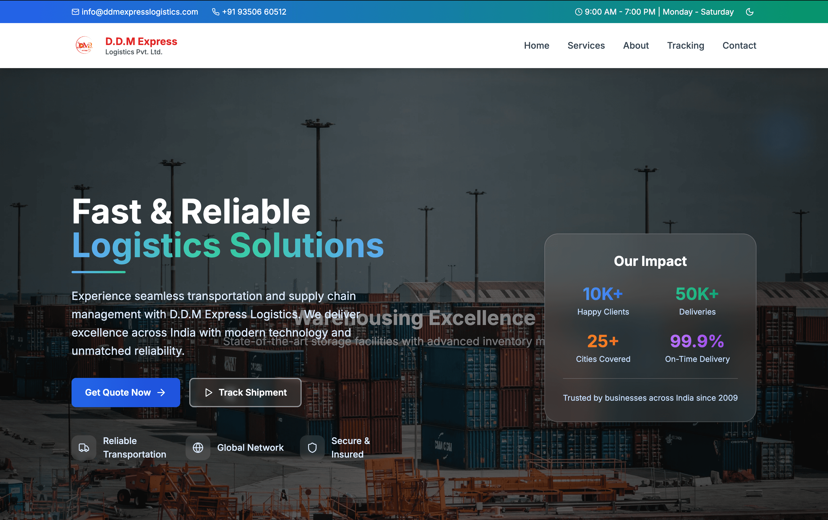Open the Services navigation link
Viewport: 828px width, 520px height.
pos(586,45)
